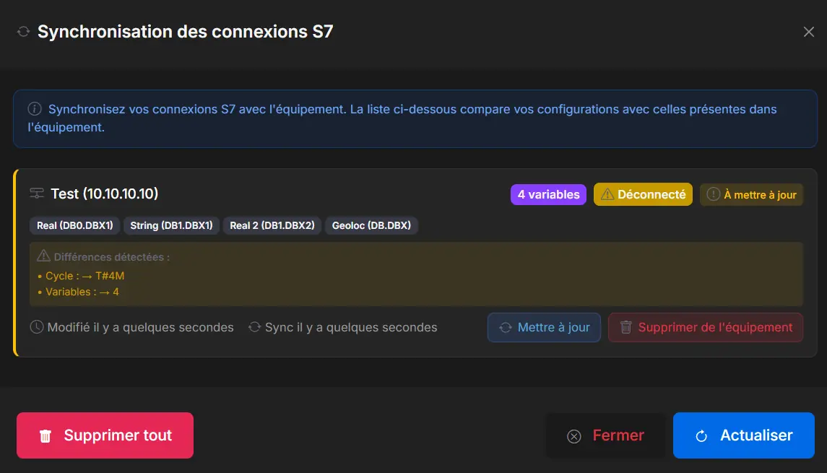Click the alert icon on the À mettre à jour badge
Image resolution: width=827 pixels, height=473 pixels.
point(712,194)
